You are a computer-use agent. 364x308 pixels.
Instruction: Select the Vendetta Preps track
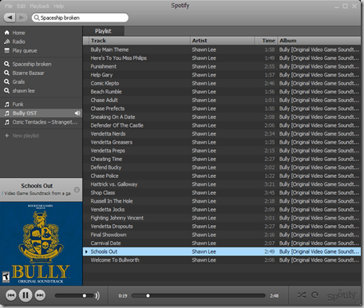coord(222,151)
